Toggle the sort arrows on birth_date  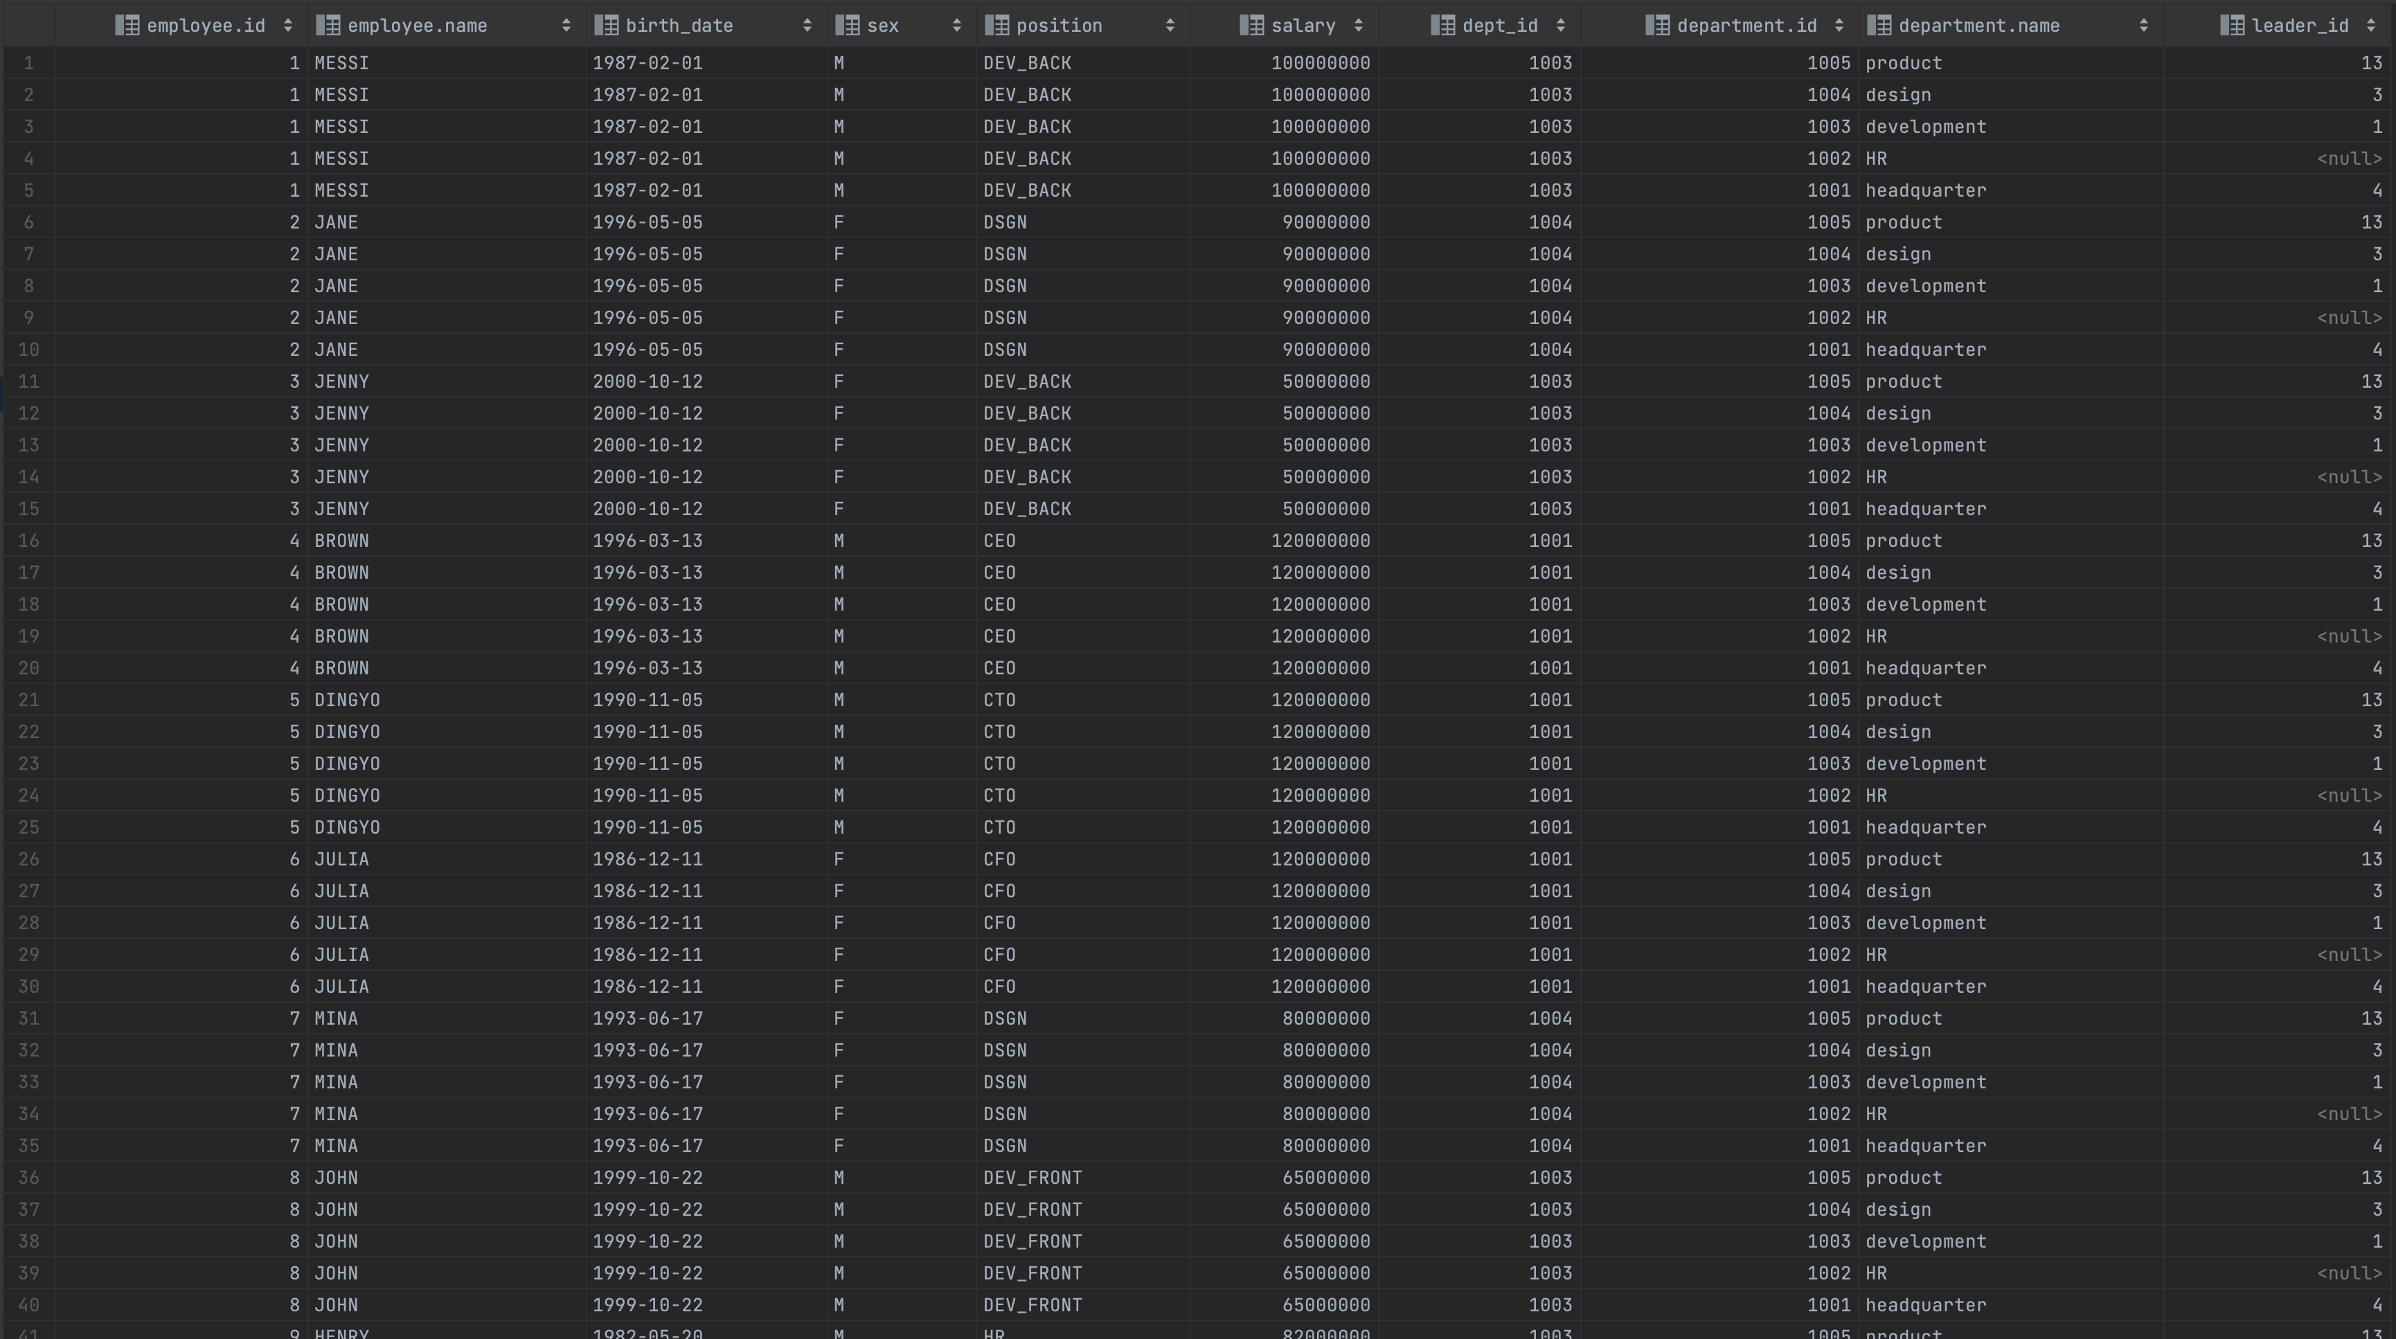(x=807, y=25)
